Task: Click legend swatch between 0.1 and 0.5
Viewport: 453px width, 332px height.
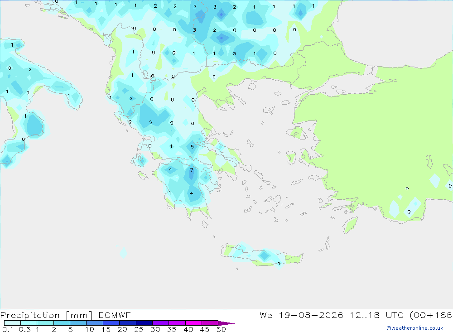Action: click(12, 323)
